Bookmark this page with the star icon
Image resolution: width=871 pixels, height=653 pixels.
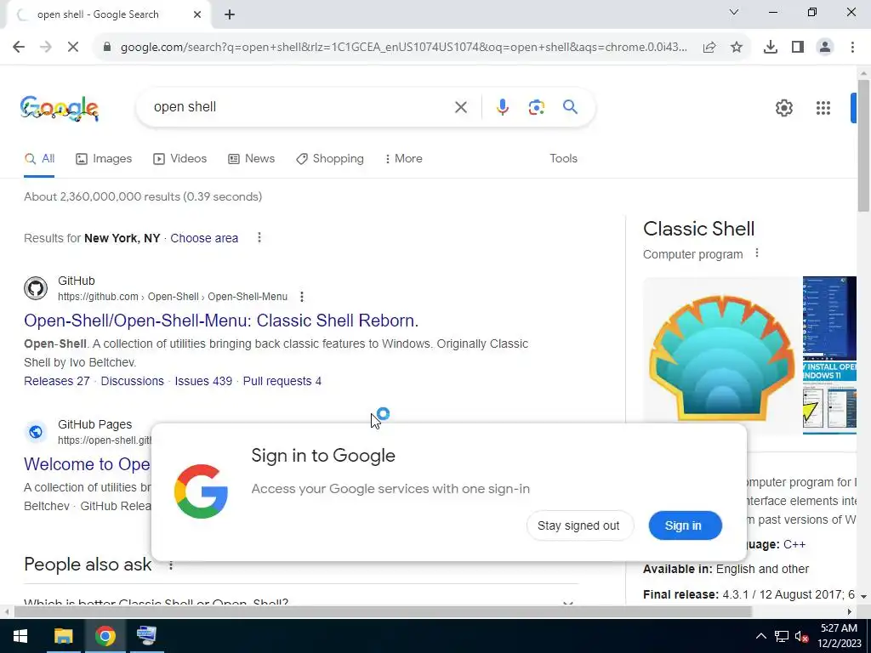coord(737,48)
